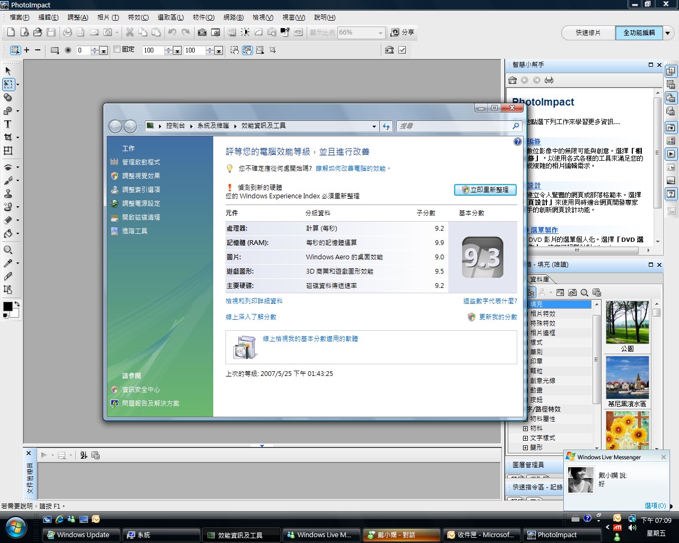Click the small default colors reset icon
The image size is (679, 543).
pyautogui.click(x=5, y=316)
